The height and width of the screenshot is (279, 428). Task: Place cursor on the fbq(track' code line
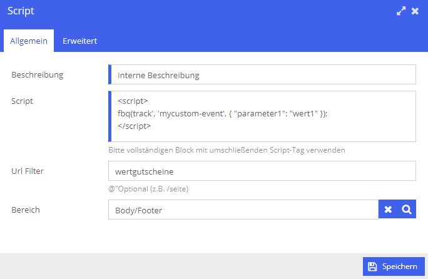pos(222,113)
